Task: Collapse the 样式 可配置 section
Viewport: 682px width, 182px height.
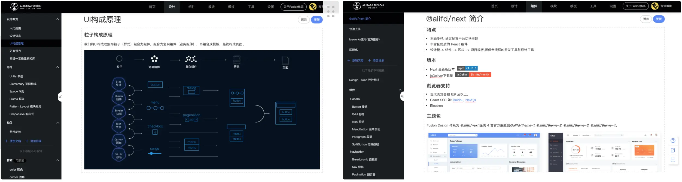Action: click(57, 160)
